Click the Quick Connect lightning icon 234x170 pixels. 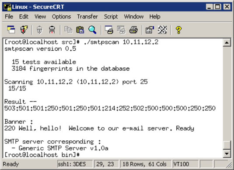click(24, 30)
